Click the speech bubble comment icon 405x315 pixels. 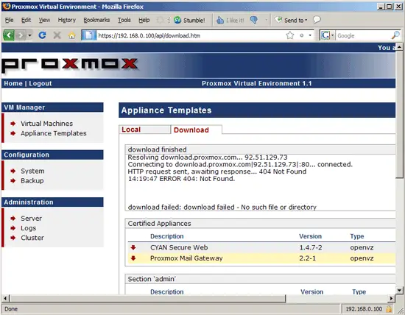[x=317, y=20]
